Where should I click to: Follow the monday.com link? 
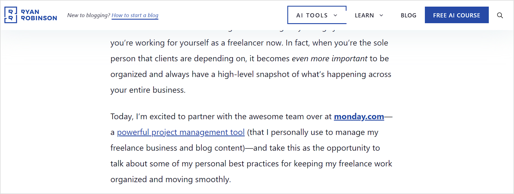coord(359,117)
